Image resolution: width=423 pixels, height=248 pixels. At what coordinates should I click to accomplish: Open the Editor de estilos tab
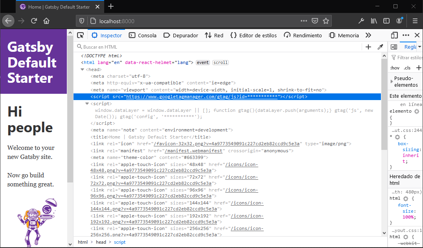point(254,35)
